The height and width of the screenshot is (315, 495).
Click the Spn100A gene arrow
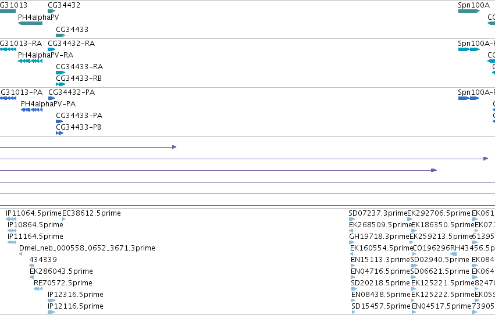tap(469, 11)
